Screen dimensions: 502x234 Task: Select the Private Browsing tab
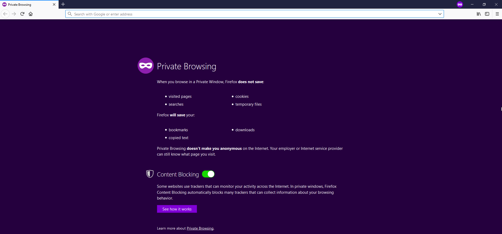click(x=26, y=4)
